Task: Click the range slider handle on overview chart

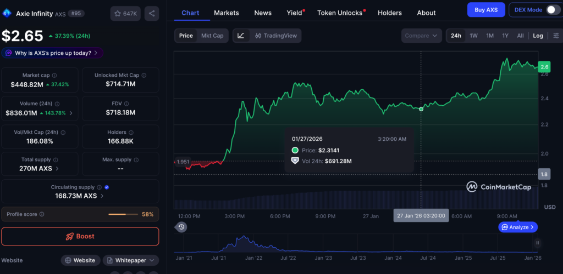Action: 537,243
